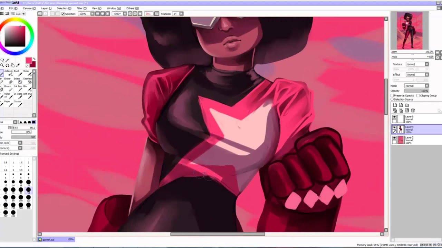This screenshot has height=248, width=442.
Task: Hide Layer2 using its eye icon
Action: point(394,138)
